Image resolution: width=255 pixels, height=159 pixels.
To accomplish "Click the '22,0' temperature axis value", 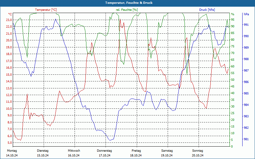I will [9, 27].
